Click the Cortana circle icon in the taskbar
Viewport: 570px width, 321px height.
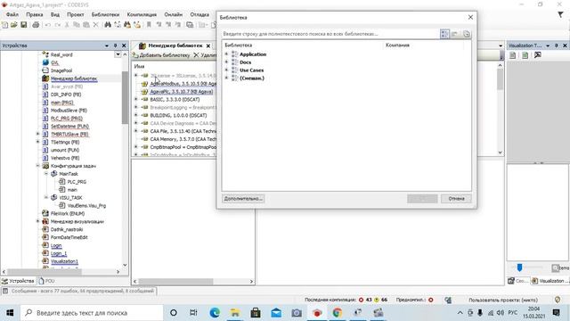point(174,313)
